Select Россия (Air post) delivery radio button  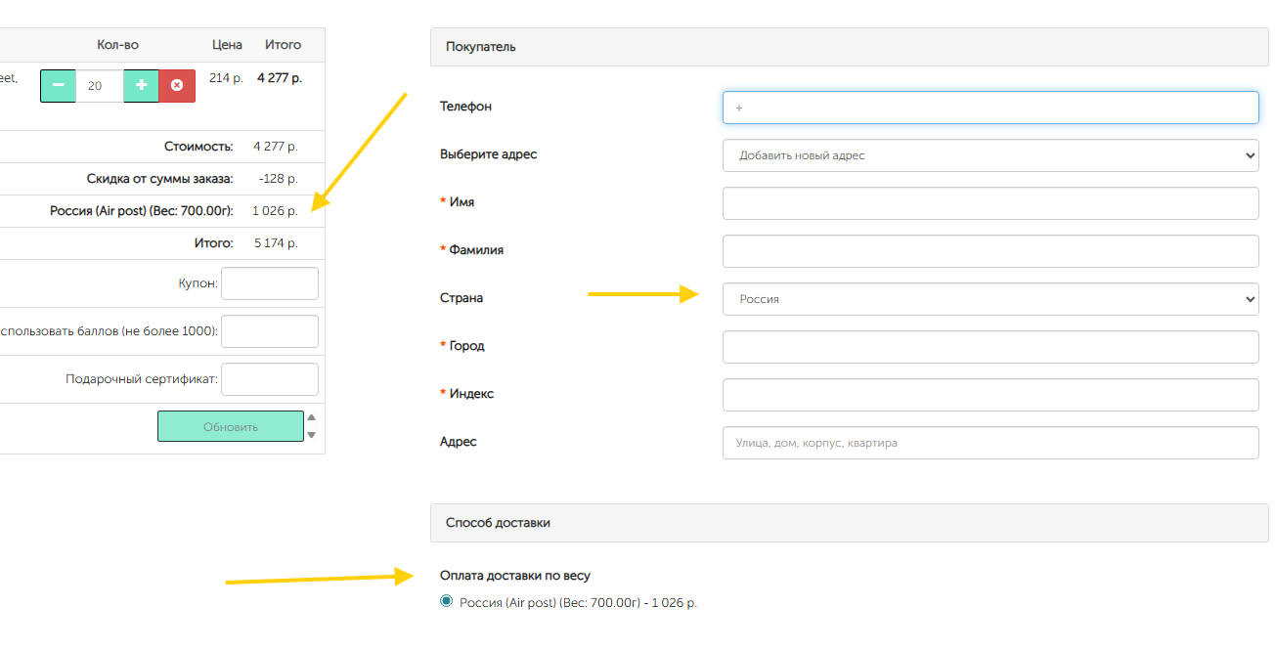coord(447,602)
